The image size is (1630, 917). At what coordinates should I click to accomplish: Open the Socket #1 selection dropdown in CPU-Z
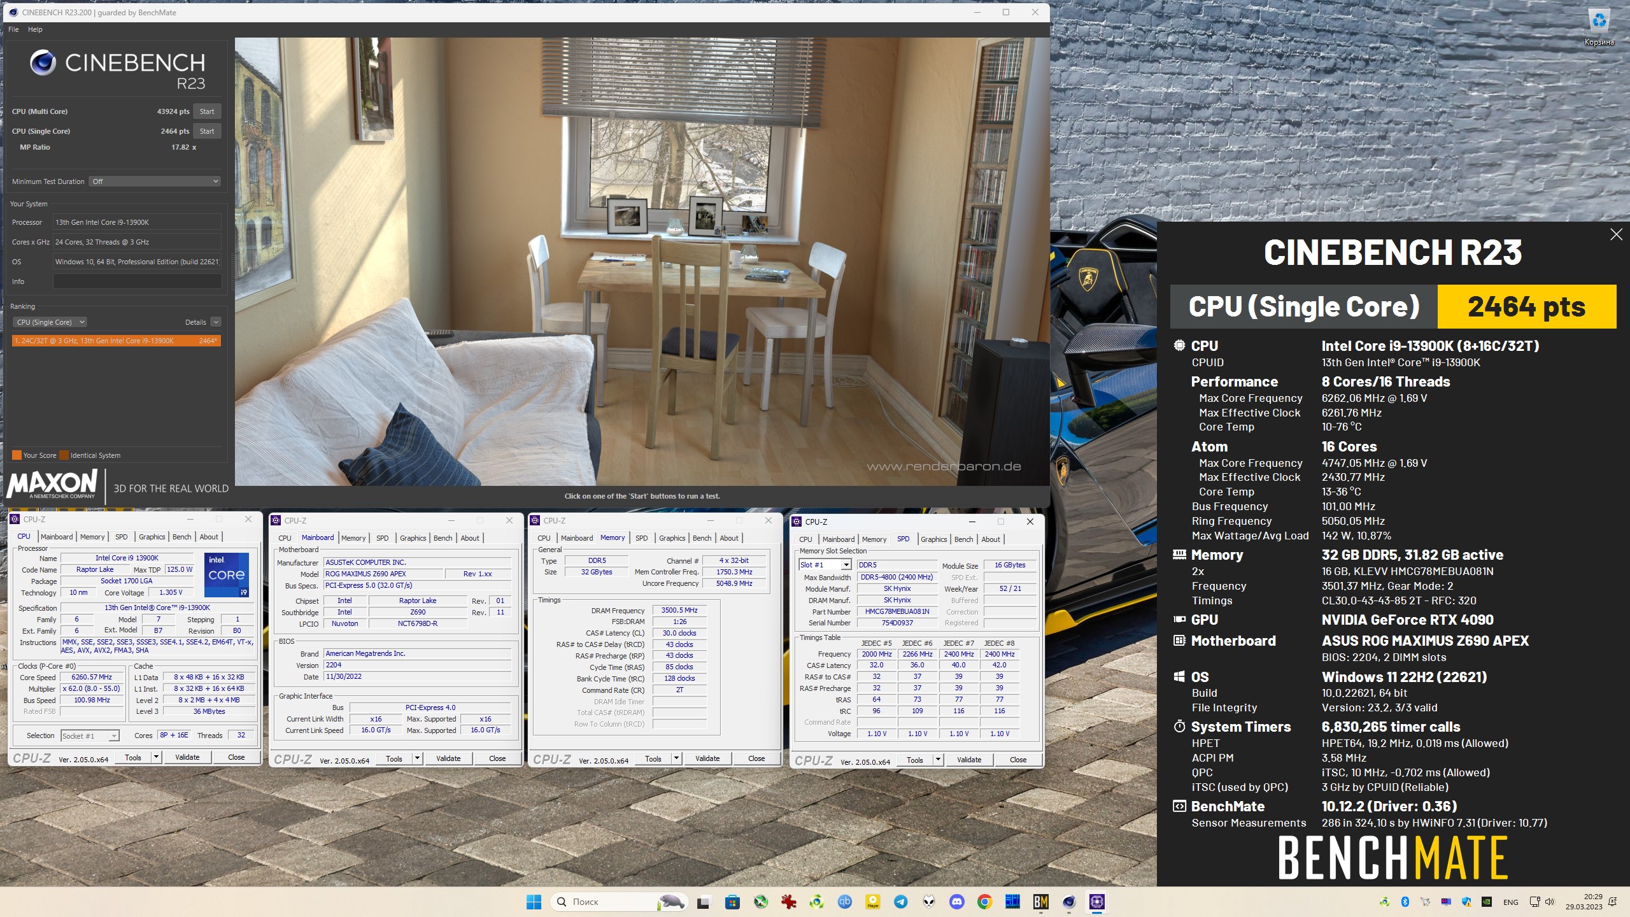pyautogui.click(x=90, y=736)
